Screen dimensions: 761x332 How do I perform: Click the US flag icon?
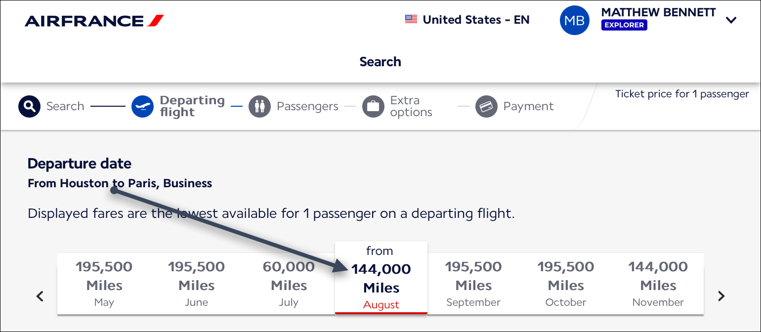[x=411, y=20]
